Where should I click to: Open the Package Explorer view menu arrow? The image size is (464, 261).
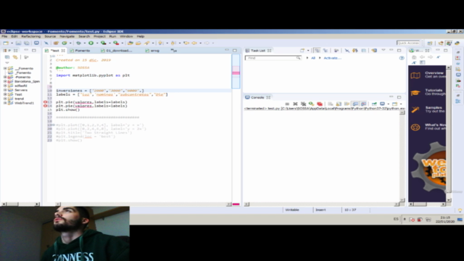pyautogui.click(x=7, y=63)
